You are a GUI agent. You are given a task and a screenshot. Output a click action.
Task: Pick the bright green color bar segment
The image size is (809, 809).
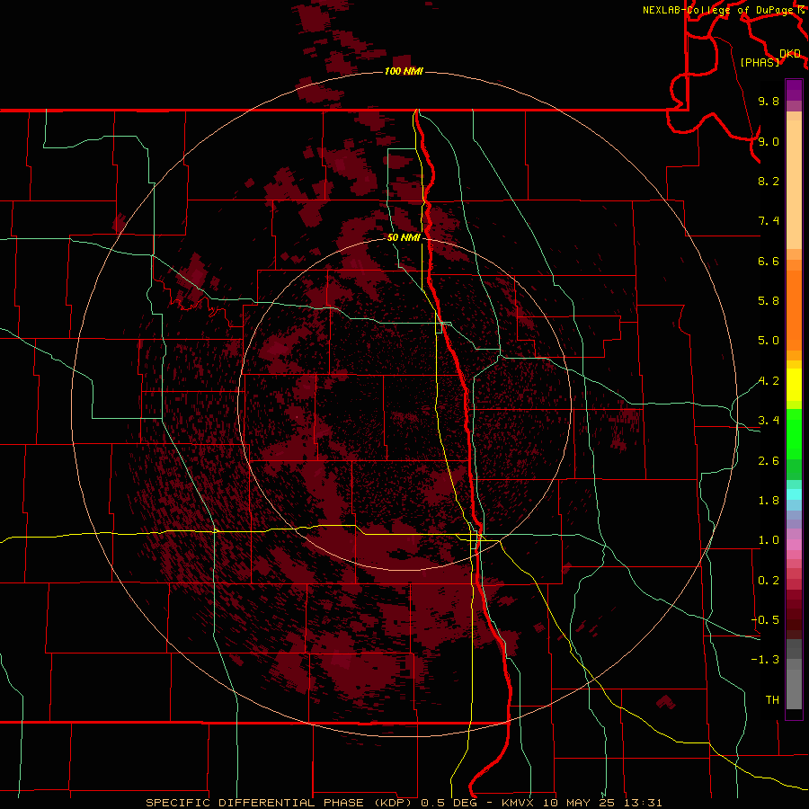(x=794, y=433)
